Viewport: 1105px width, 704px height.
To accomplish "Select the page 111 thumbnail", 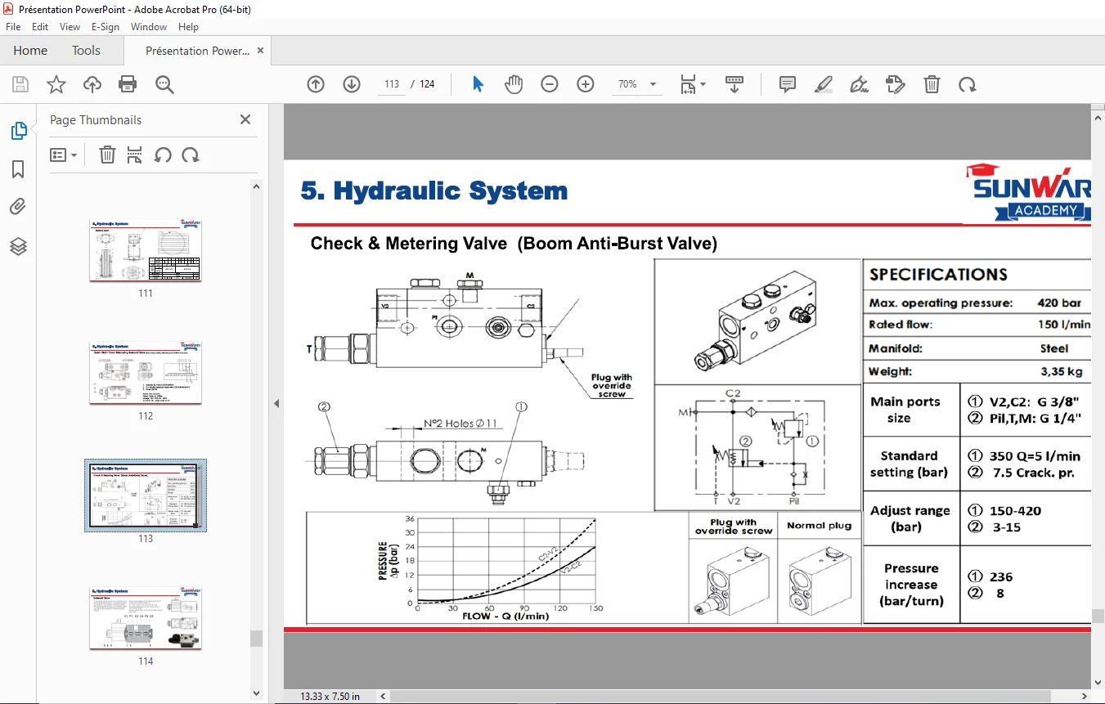I will point(146,250).
